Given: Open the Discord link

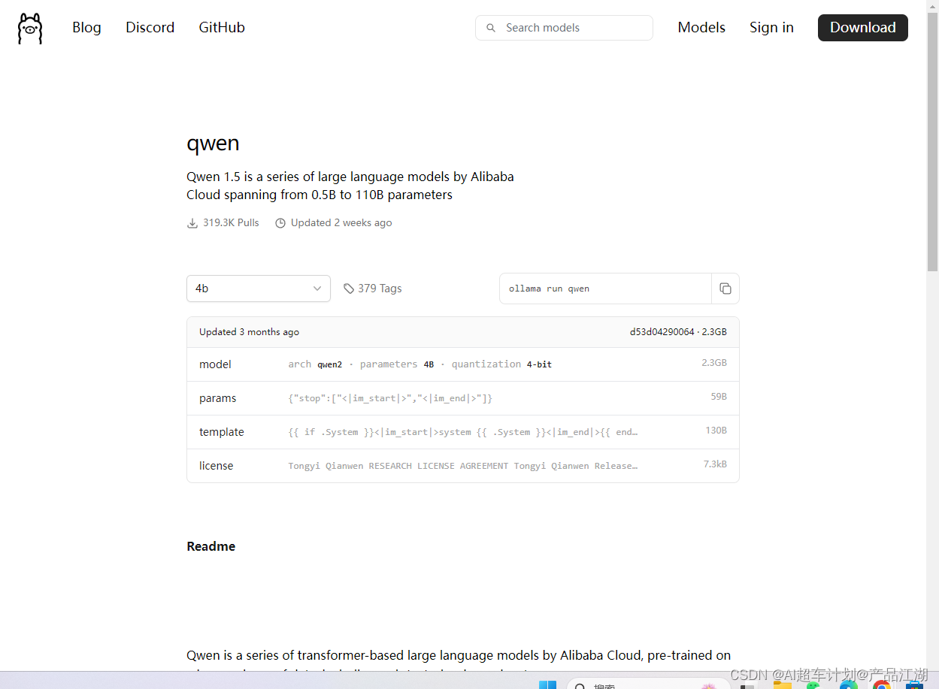Looking at the screenshot, I should click(150, 28).
